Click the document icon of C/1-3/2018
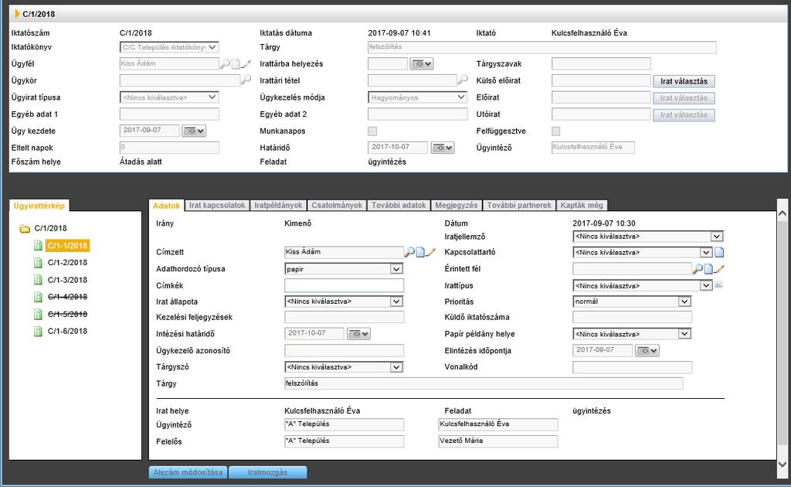Viewport: 791px width, 487px height. pyautogui.click(x=38, y=280)
